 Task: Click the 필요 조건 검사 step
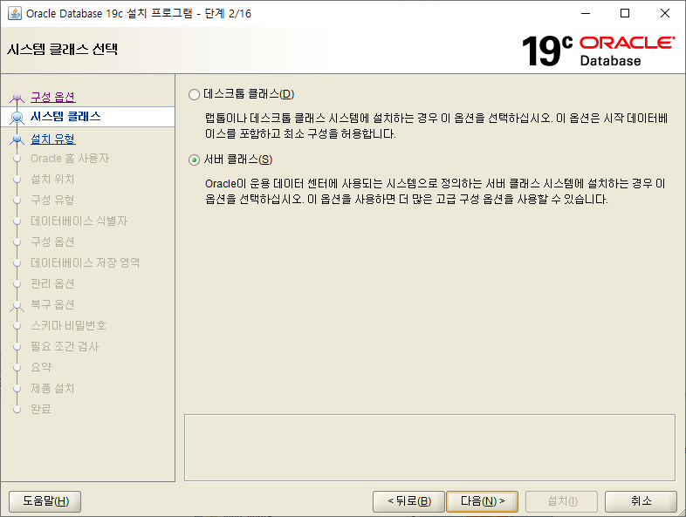click(x=65, y=347)
